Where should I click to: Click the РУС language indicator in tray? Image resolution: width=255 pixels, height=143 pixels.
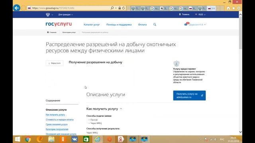point(222,139)
